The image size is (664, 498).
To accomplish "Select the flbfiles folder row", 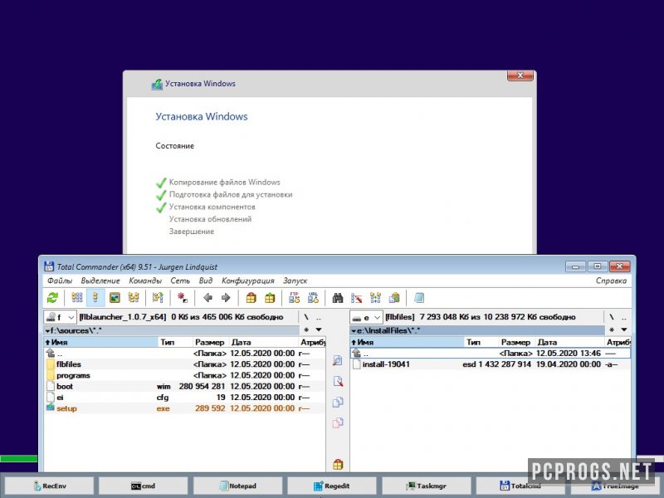I will pos(184,364).
